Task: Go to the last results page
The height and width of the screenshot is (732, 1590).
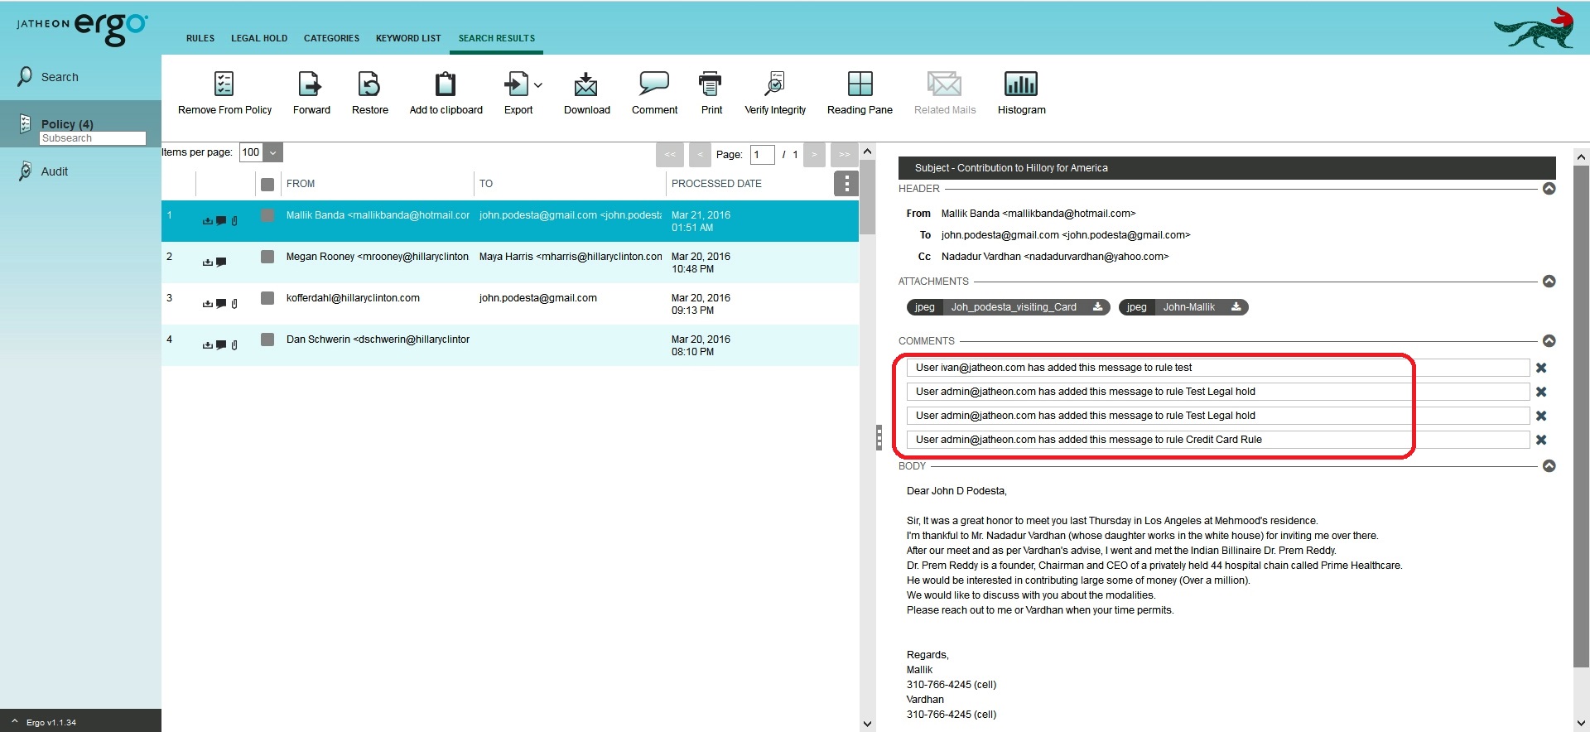Action: pos(844,155)
